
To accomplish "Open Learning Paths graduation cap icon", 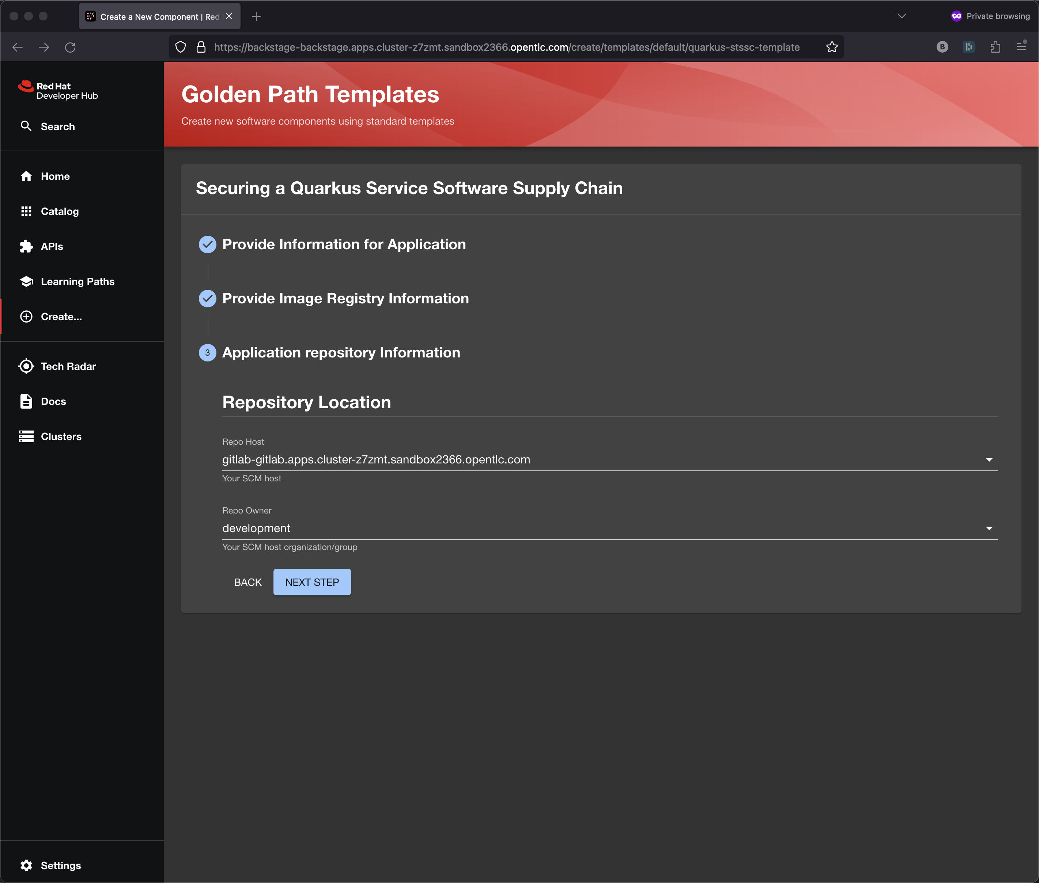I will click(x=26, y=281).
